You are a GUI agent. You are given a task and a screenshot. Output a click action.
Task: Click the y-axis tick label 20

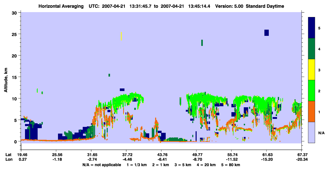pyautogui.click(x=15, y=55)
